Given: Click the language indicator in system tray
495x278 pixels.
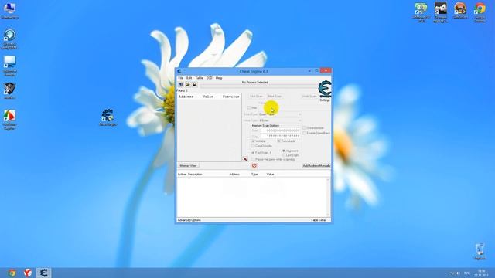Looking at the screenshot, I should pos(467,273).
